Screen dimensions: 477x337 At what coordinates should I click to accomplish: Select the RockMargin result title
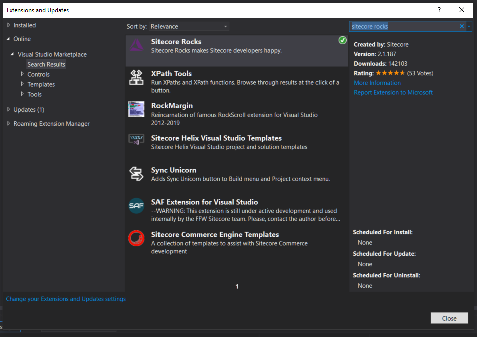tap(172, 106)
